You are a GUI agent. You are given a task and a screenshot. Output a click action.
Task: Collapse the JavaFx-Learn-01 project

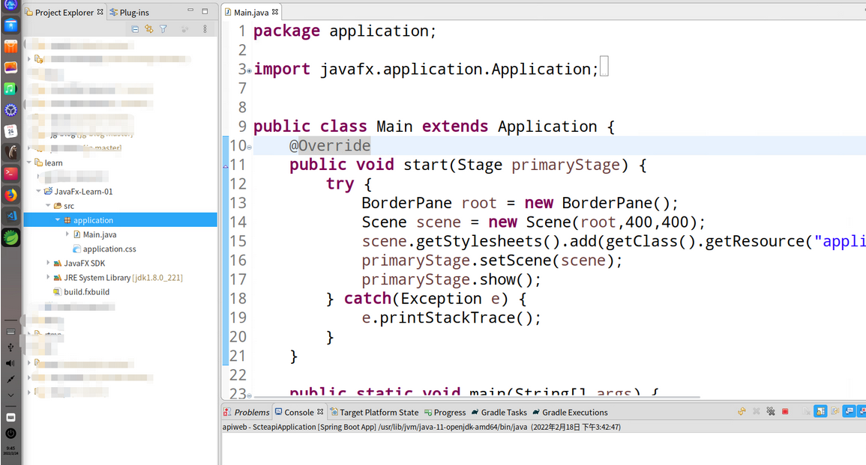[39, 191]
